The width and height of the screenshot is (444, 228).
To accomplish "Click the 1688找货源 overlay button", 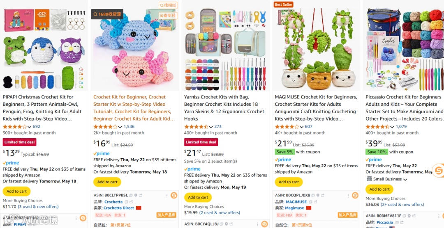I will tap(107, 14).
